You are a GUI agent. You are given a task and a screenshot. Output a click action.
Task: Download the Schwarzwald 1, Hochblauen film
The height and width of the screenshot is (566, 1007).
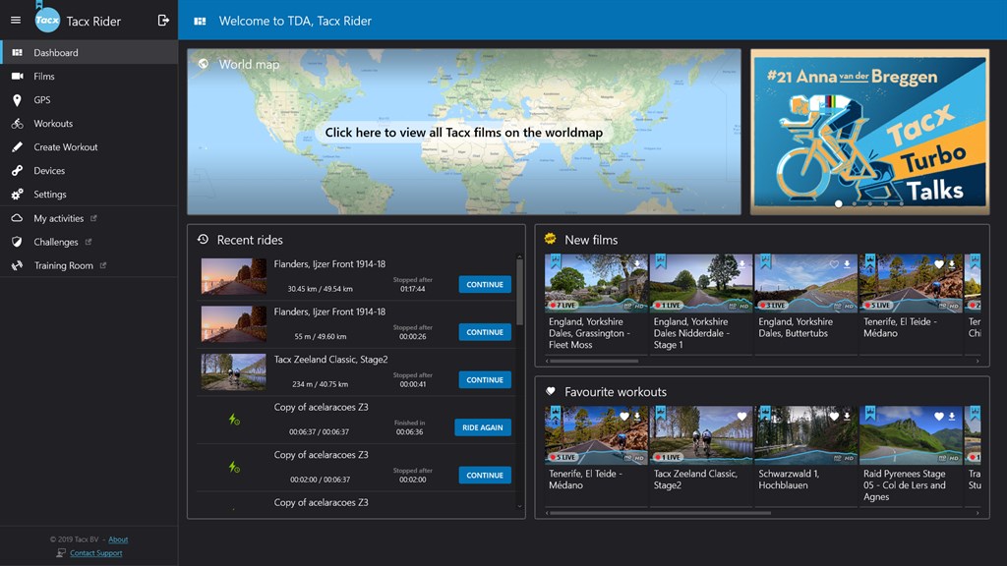point(847,416)
